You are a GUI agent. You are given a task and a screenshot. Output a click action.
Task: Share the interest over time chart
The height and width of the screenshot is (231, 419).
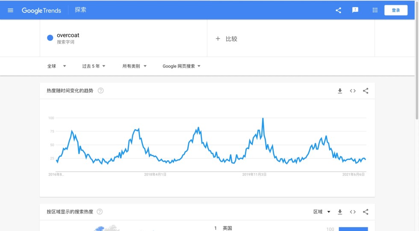tap(366, 91)
